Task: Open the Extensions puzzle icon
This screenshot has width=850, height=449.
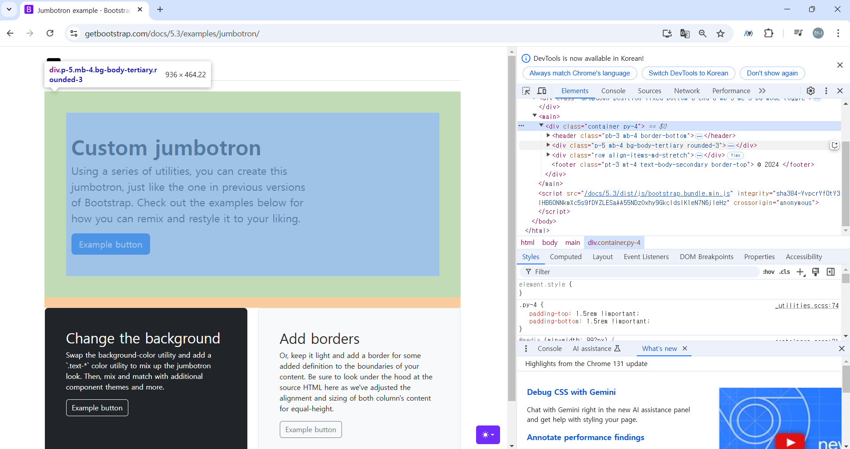Action: tap(769, 33)
